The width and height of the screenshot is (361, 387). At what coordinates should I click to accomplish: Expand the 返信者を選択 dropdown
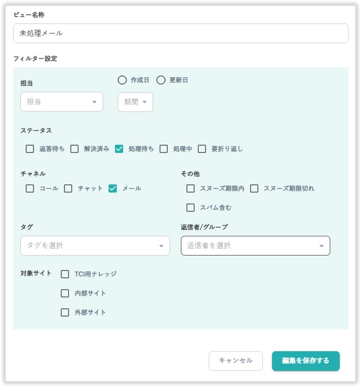255,246
